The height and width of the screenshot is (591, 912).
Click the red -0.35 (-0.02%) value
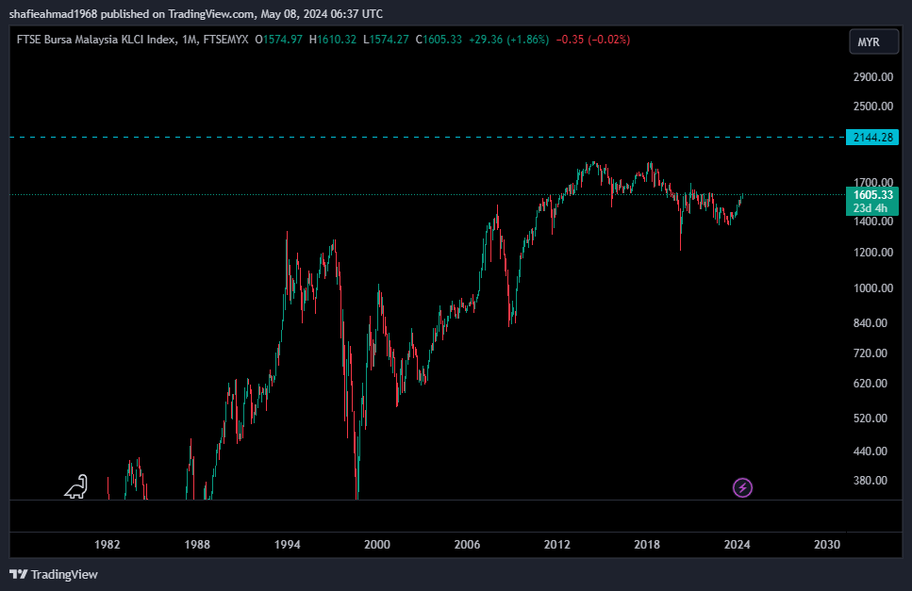tap(592, 40)
